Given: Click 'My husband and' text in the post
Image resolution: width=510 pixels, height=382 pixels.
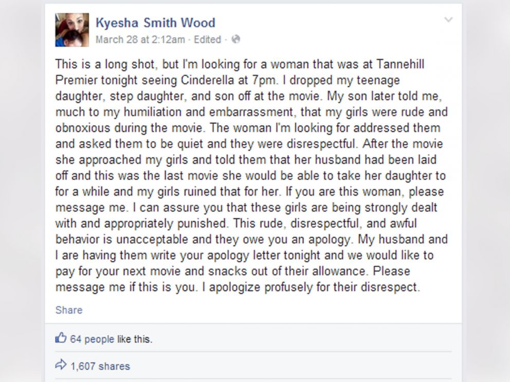Looking at the screenshot, I should click(403, 239).
